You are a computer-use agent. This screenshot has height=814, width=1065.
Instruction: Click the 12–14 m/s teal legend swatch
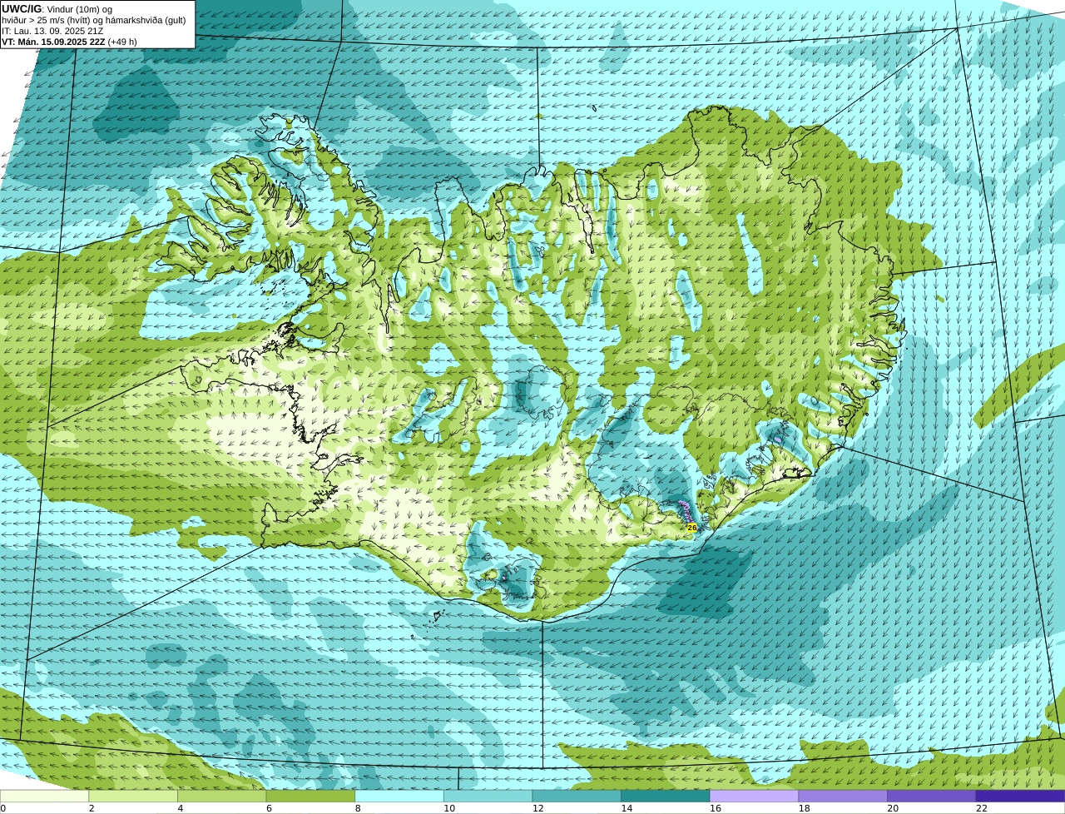point(577,796)
